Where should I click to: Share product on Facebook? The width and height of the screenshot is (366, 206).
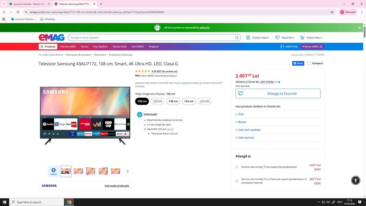coord(298,63)
